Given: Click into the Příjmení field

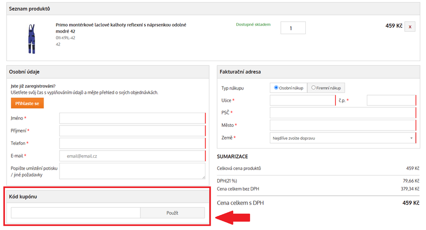Looking at the screenshot, I should [132, 131].
